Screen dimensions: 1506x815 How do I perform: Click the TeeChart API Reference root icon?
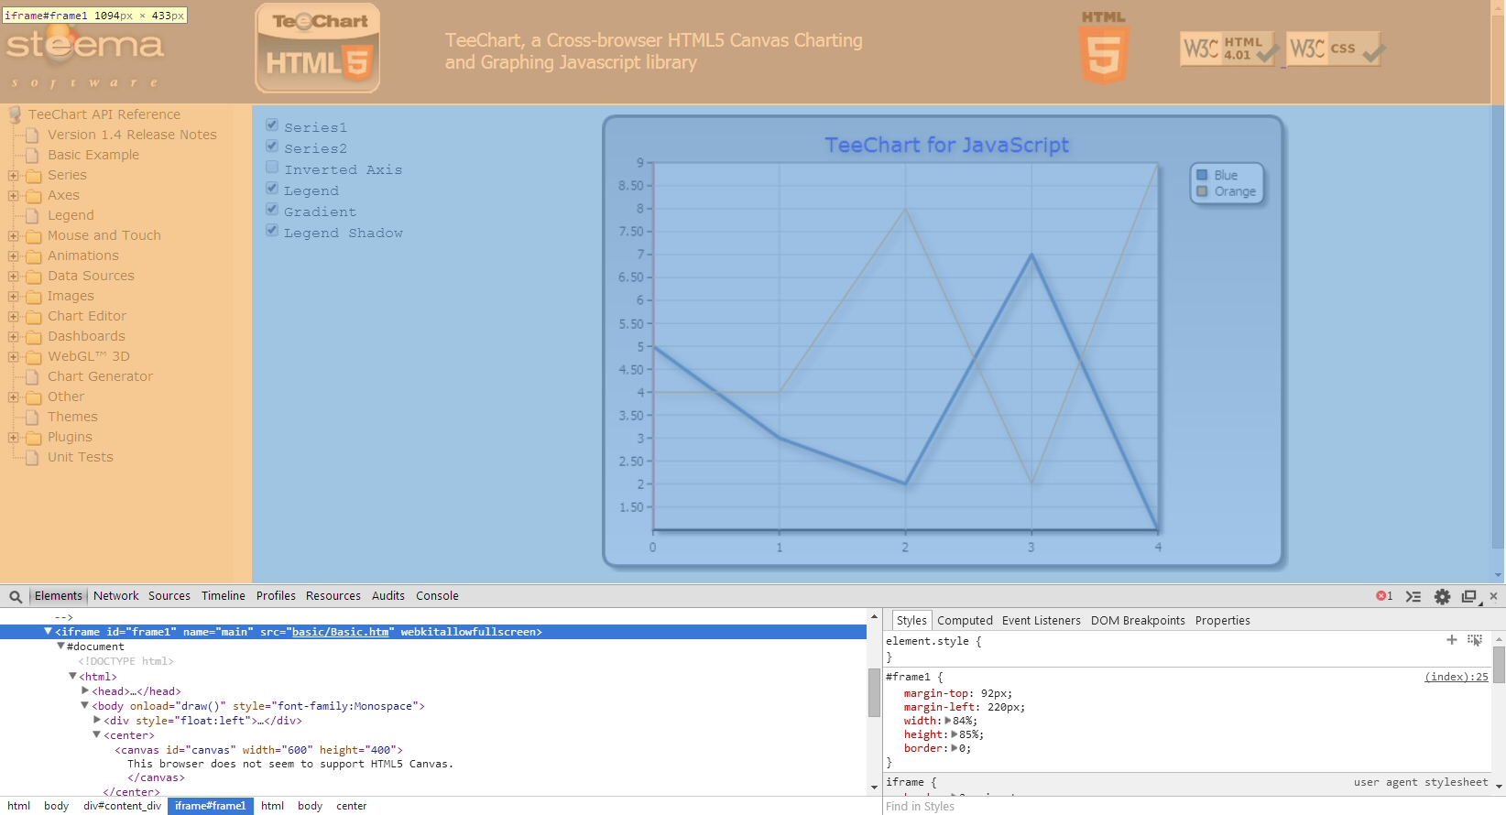[15, 114]
